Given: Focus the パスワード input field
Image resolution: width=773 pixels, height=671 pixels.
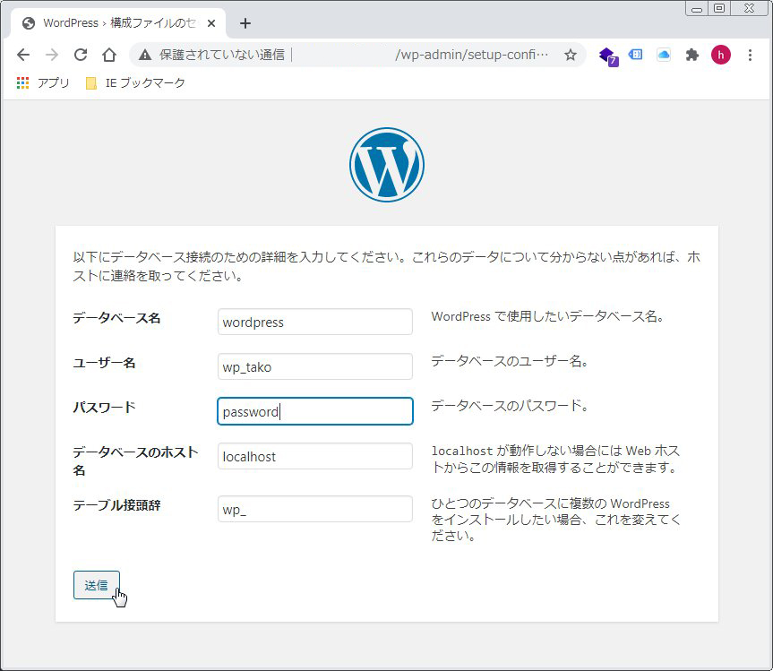Looking at the screenshot, I should 315,411.
